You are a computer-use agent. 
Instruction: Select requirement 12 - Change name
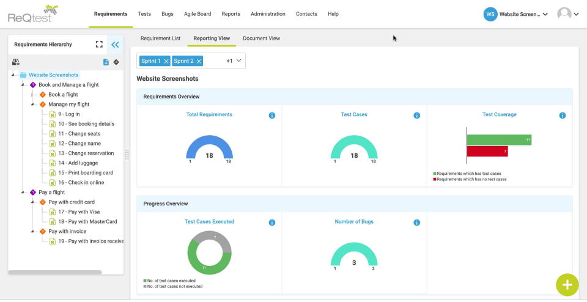point(79,143)
